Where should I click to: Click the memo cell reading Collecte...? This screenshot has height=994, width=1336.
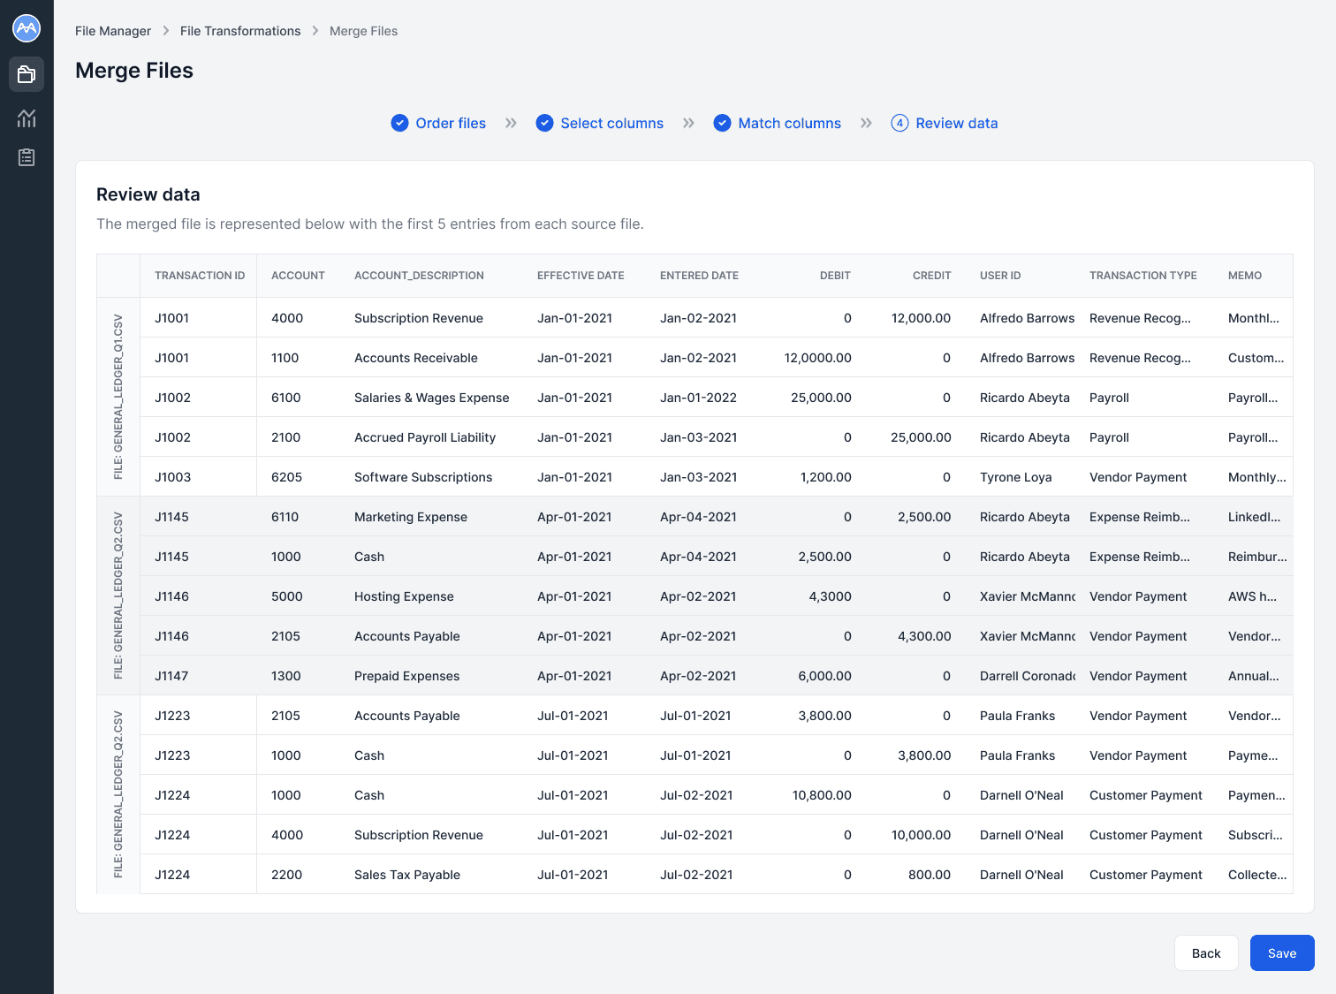tap(1257, 875)
